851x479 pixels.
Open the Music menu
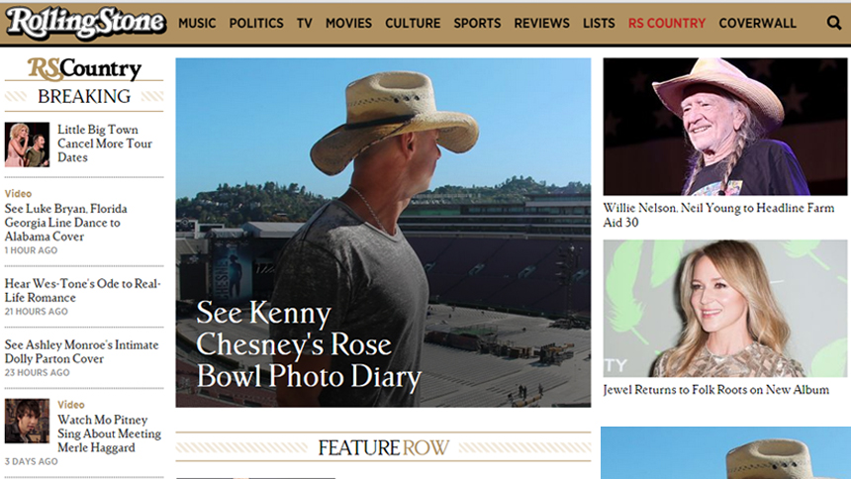coord(197,24)
